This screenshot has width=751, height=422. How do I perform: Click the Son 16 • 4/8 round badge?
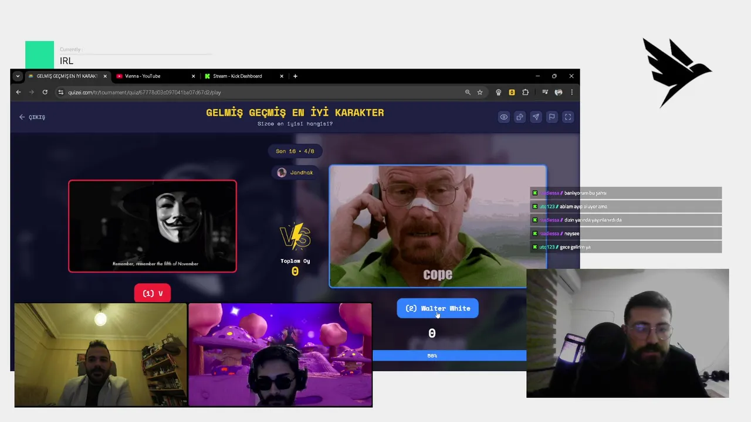[x=295, y=151]
